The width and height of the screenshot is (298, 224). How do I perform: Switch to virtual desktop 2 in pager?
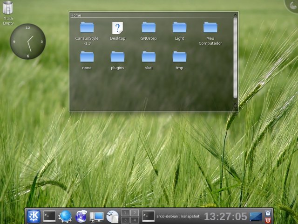[x=135, y=213]
